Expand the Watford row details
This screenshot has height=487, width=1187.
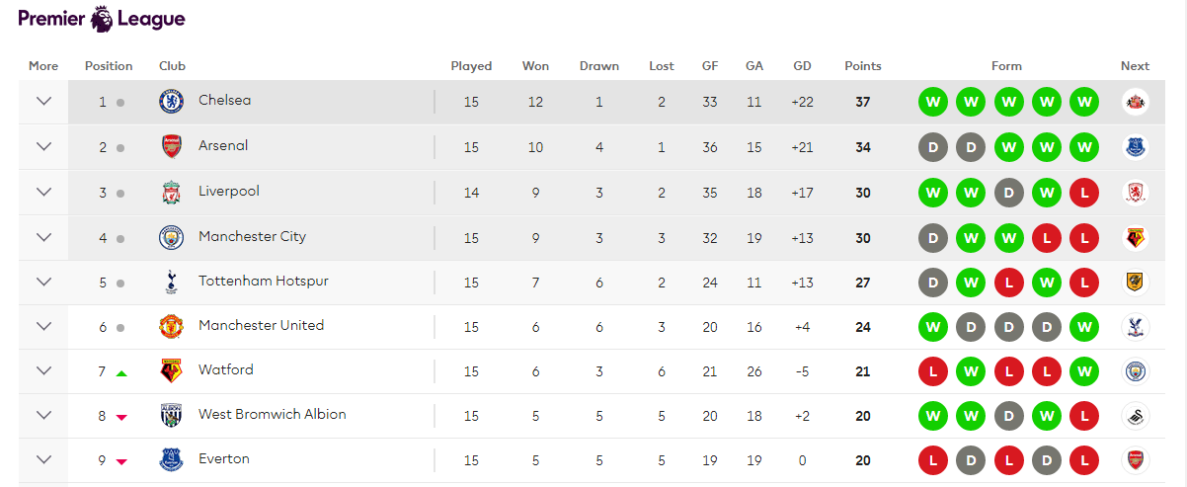click(x=43, y=370)
